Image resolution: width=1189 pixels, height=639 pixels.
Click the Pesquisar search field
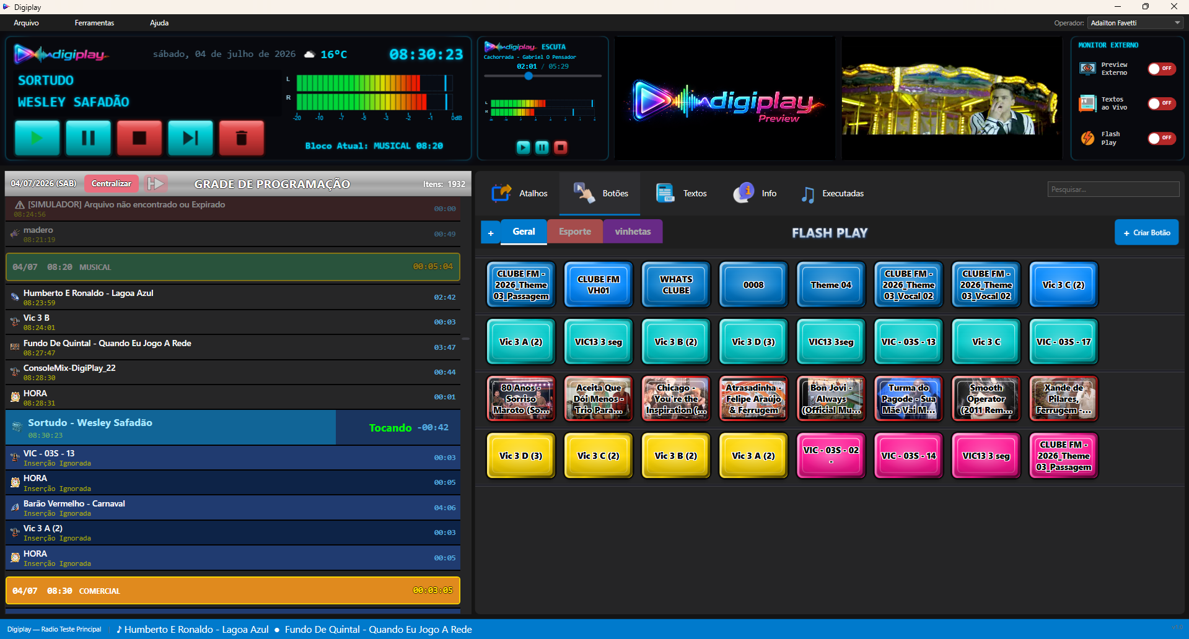[1113, 189]
